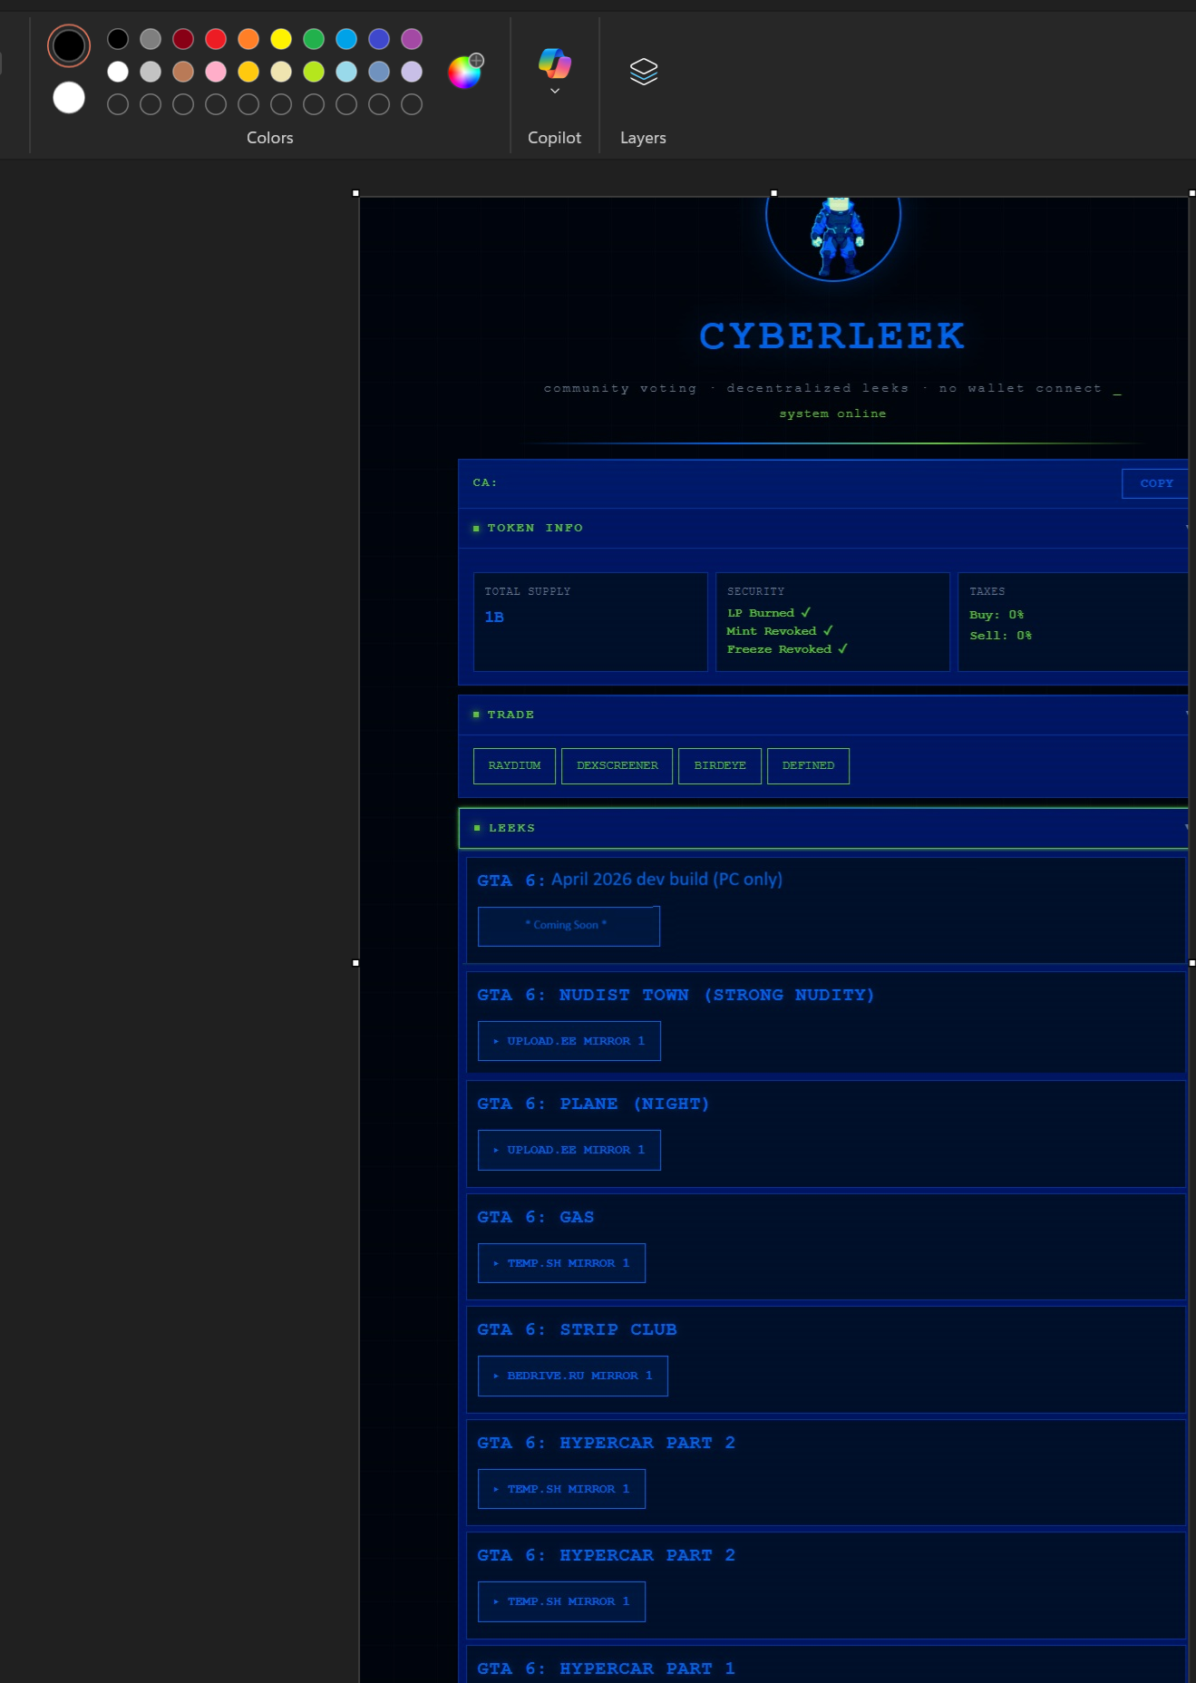
Task: Choose the bright red palette swatch
Action: (216, 39)
